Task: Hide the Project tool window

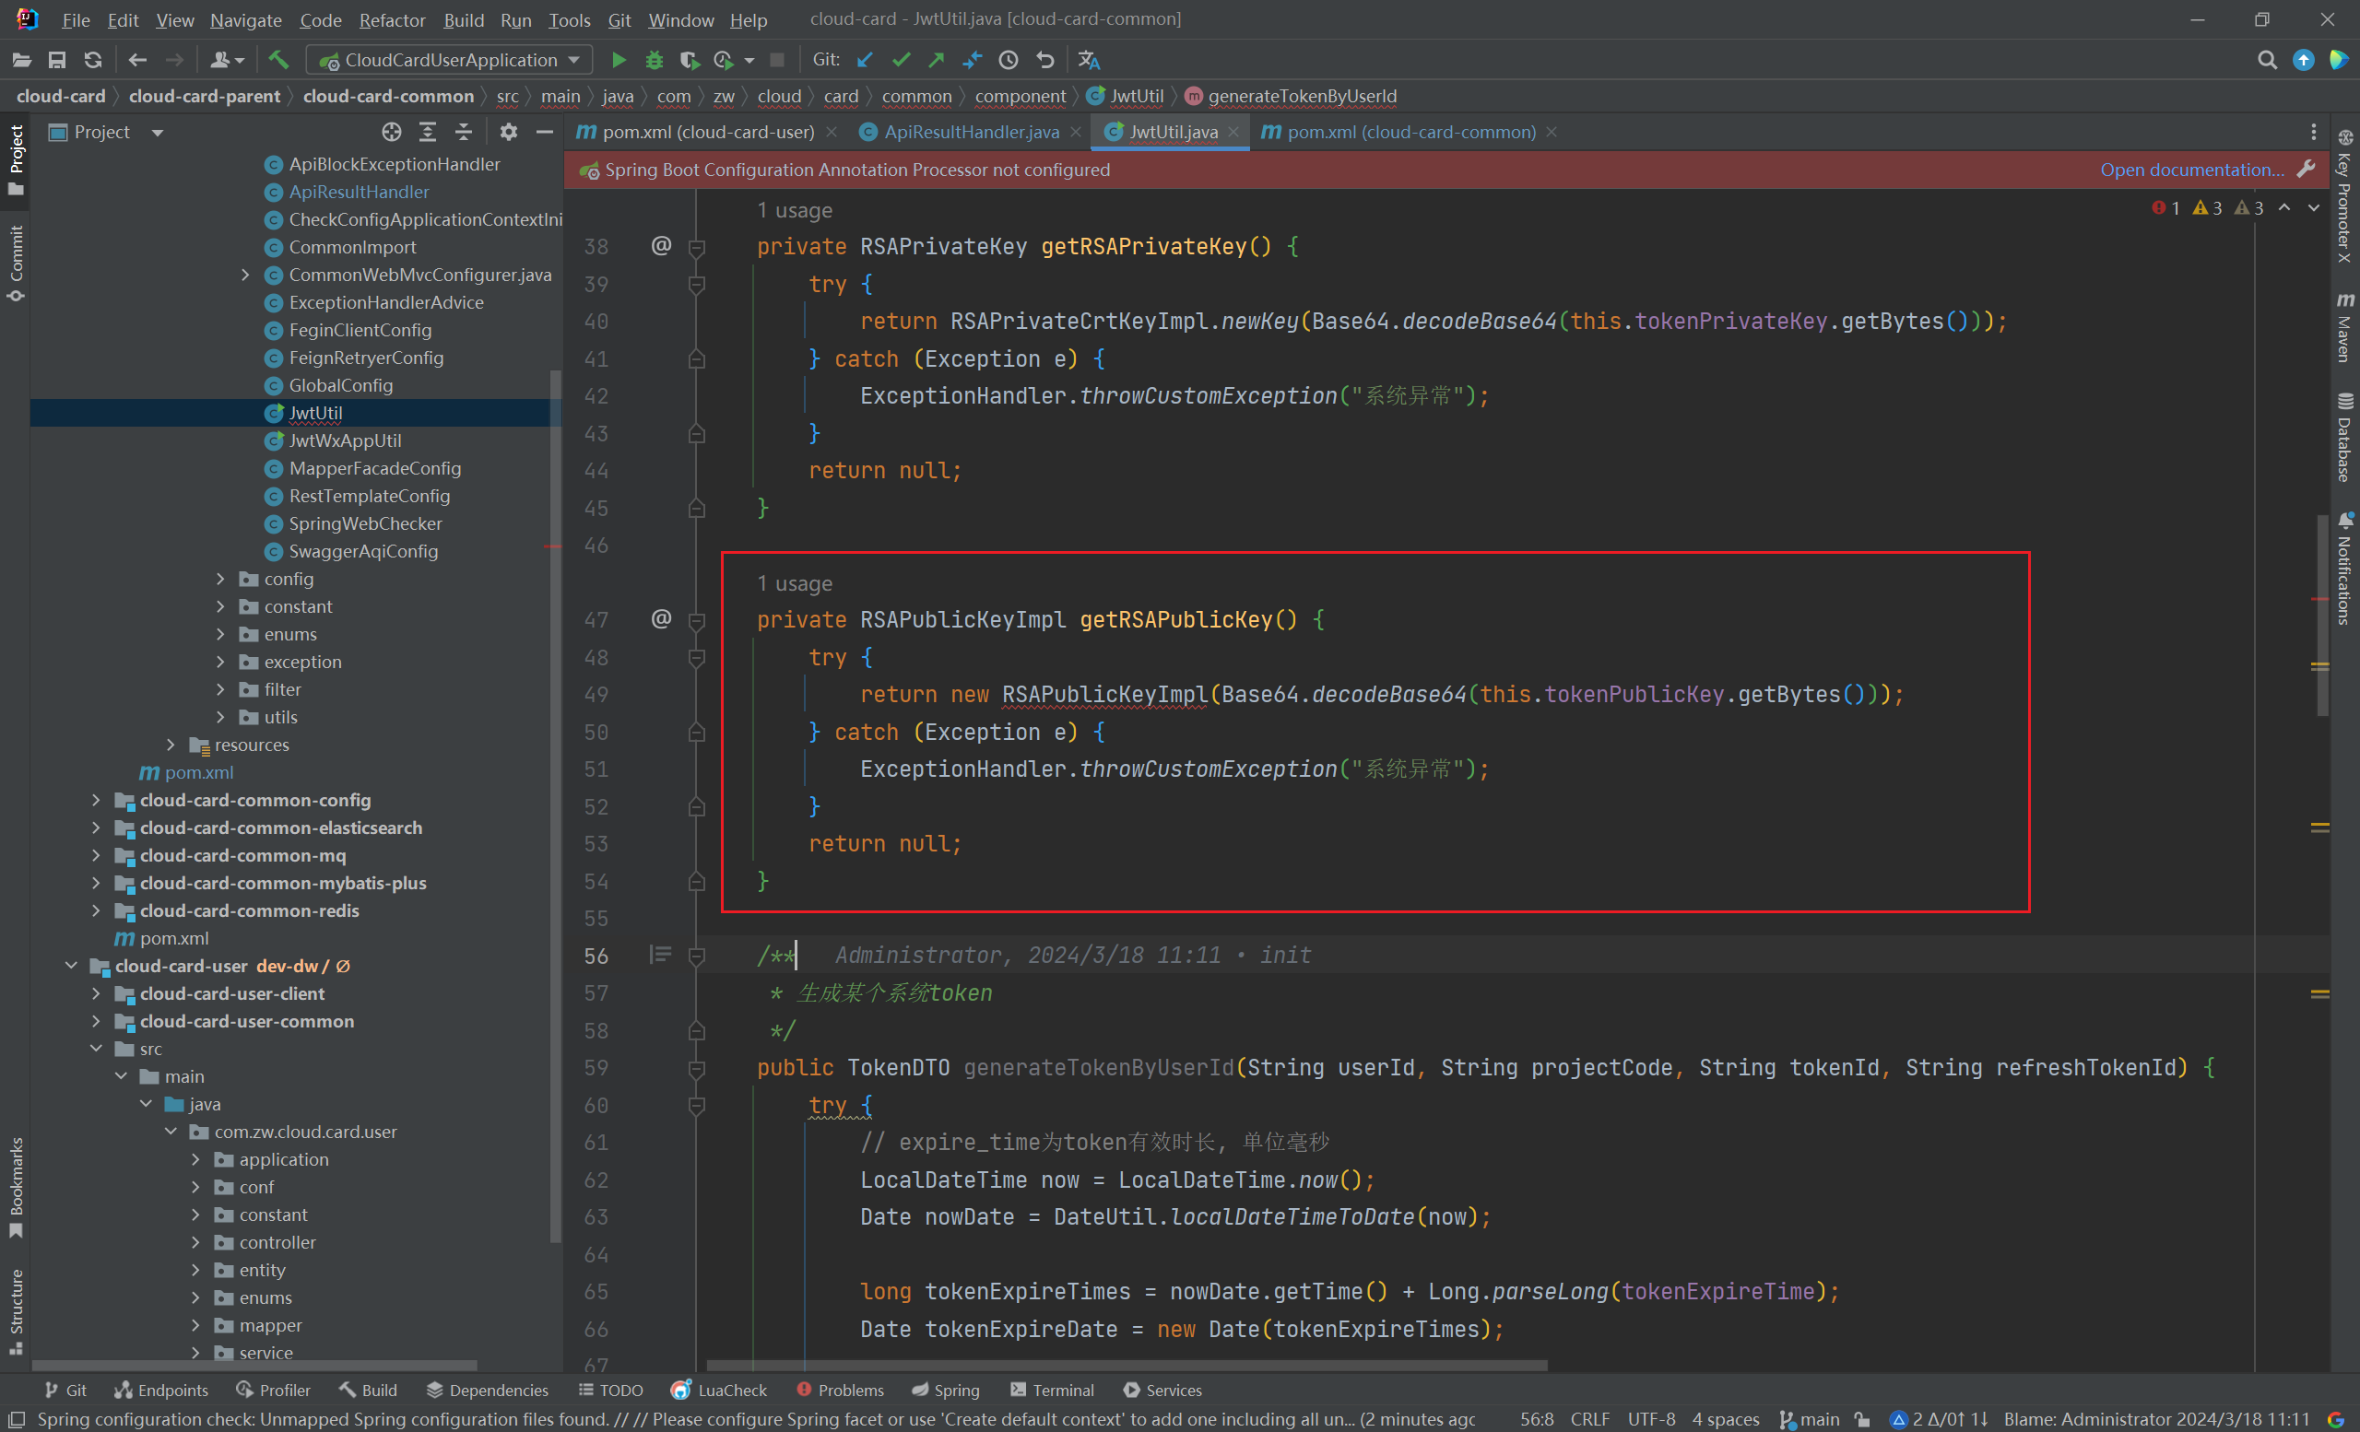Action: (x=545, y=132)
